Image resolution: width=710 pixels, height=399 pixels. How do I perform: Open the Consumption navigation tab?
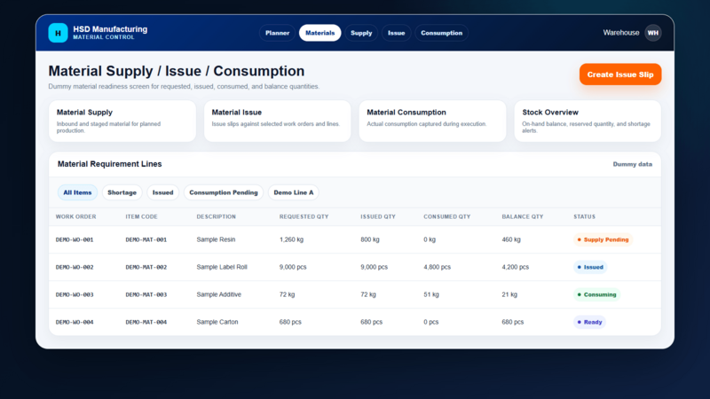pos(441,33)
